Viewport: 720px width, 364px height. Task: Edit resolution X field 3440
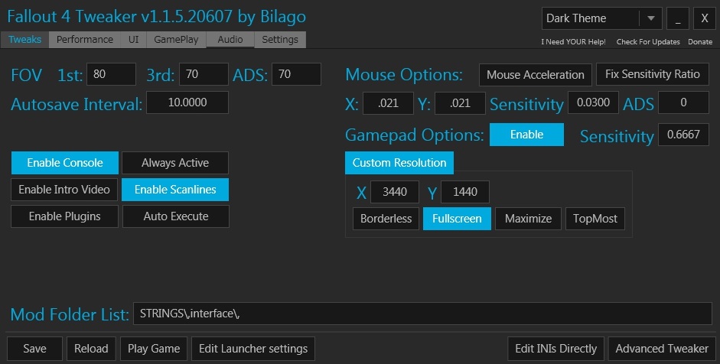395,192
